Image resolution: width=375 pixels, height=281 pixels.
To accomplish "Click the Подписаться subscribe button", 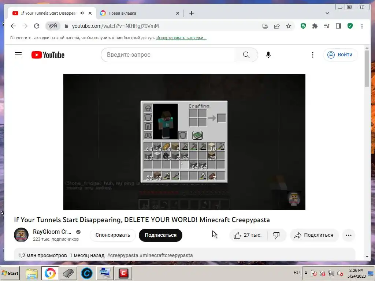I will (160, 235).
